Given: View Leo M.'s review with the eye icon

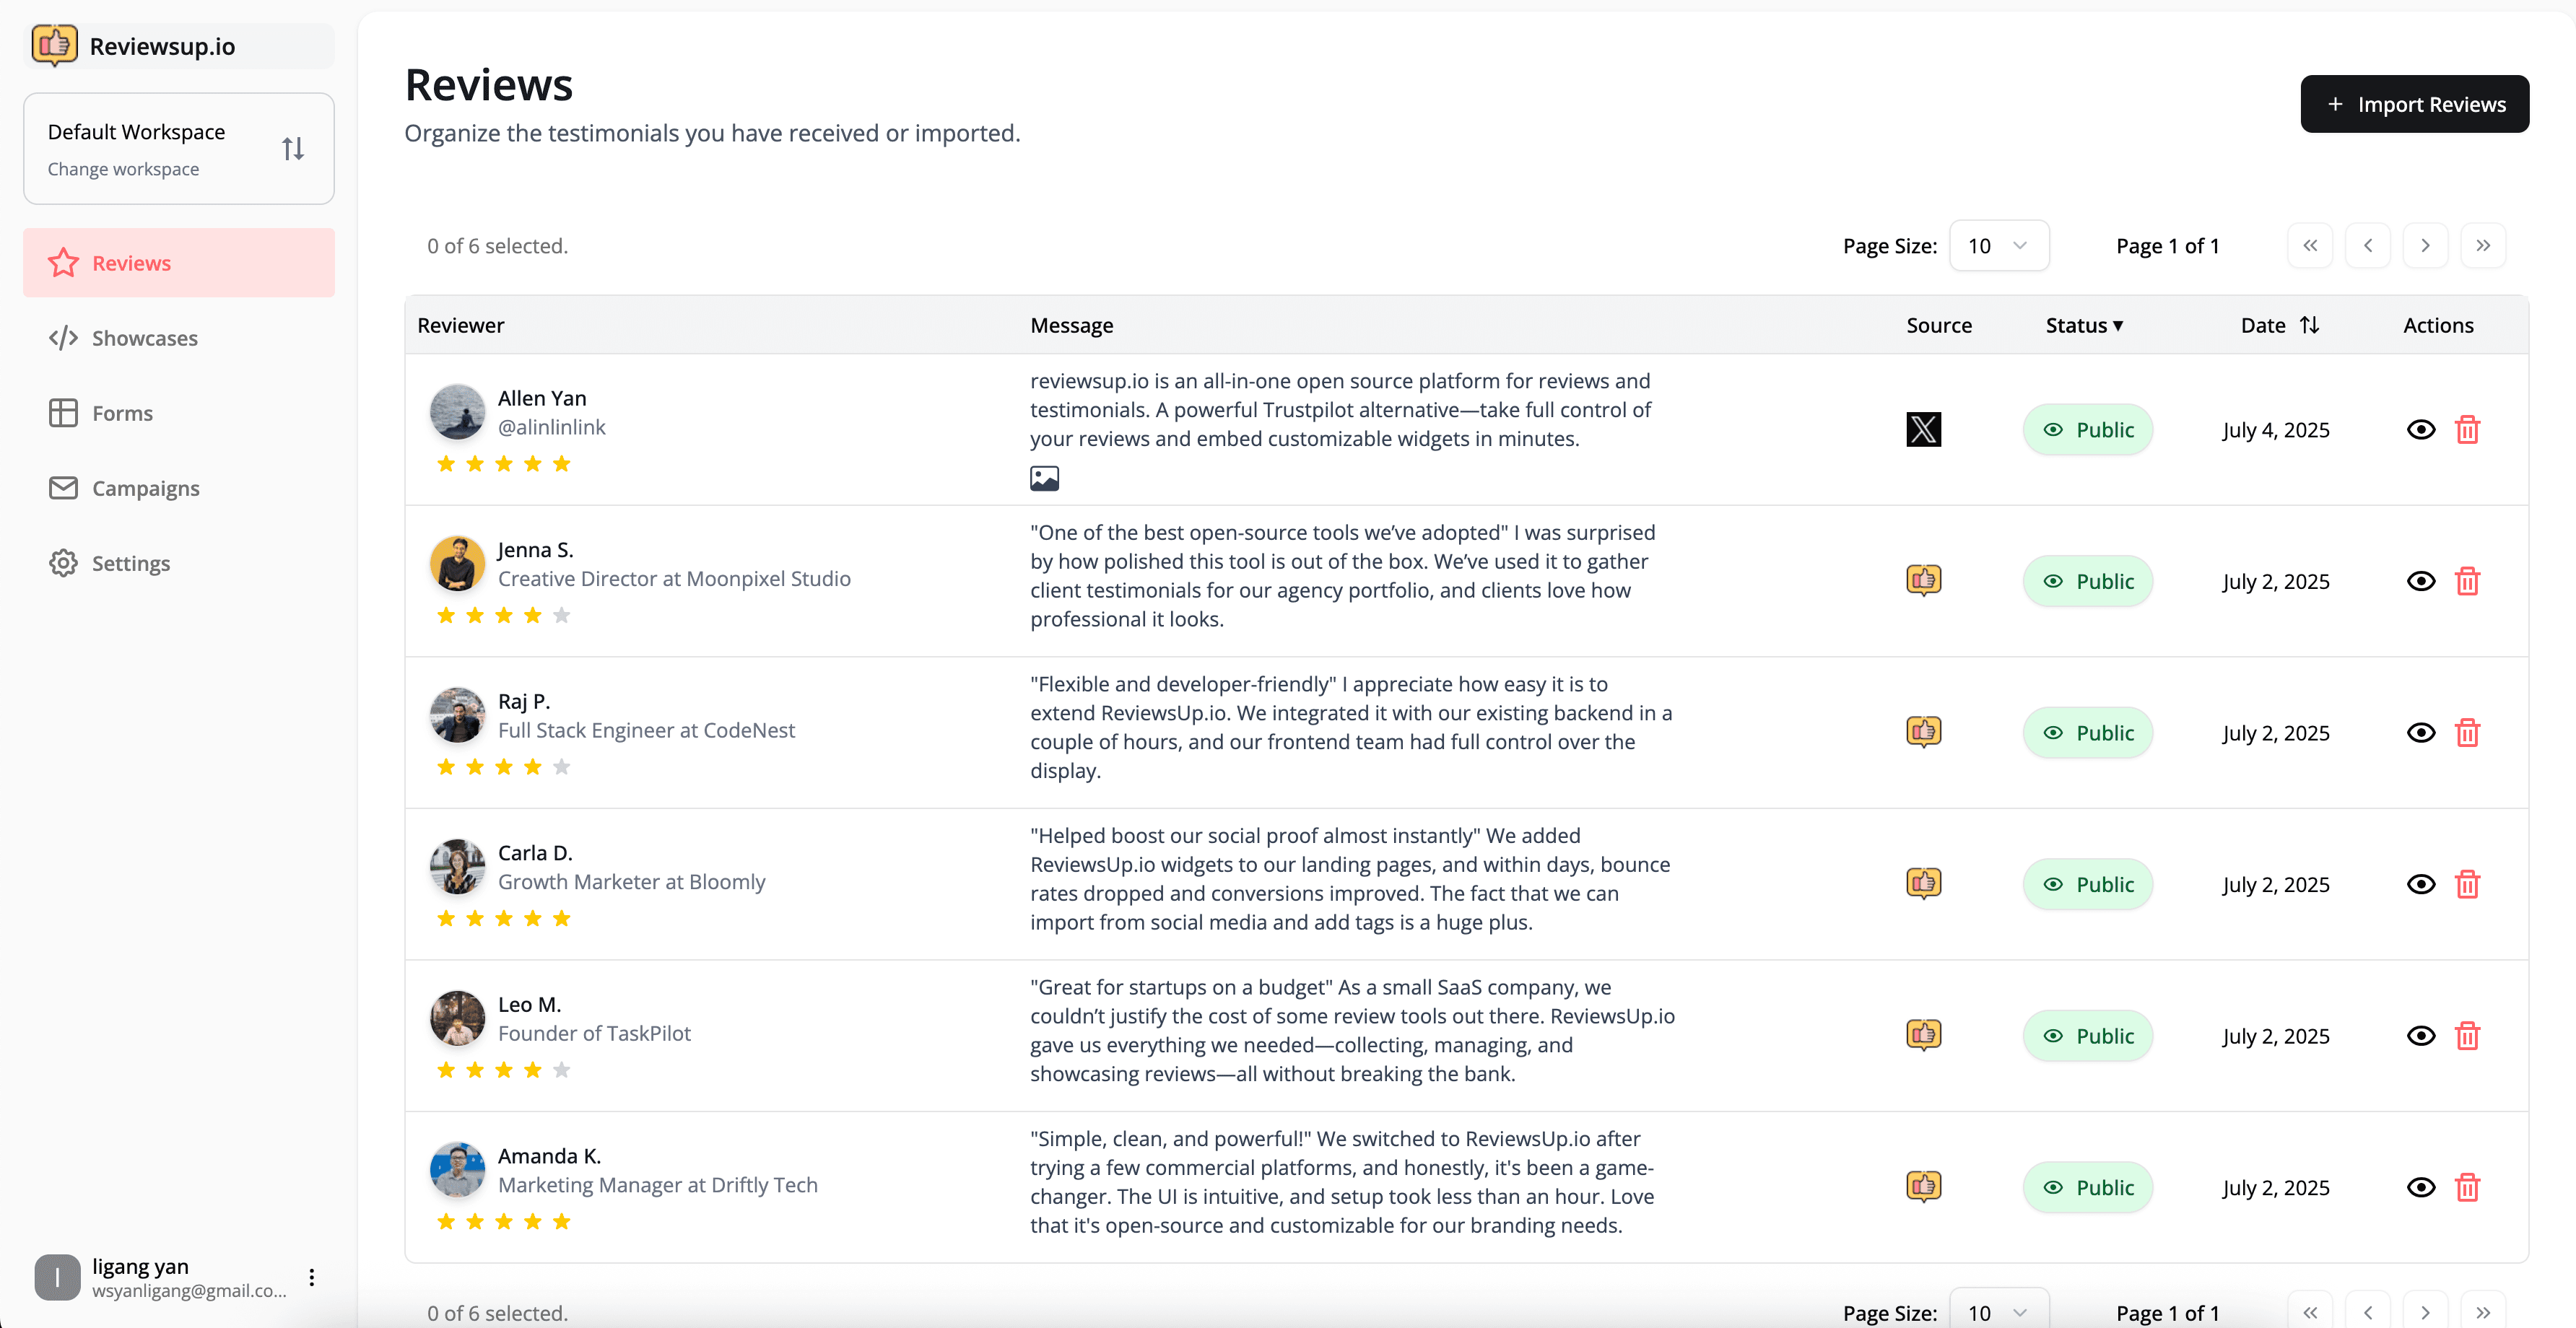Looking at the screenshot, I should pos(2420,1035).
